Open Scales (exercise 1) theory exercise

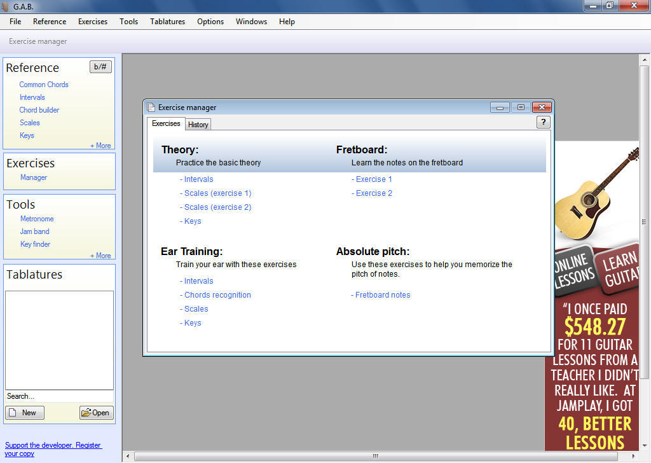216,193
